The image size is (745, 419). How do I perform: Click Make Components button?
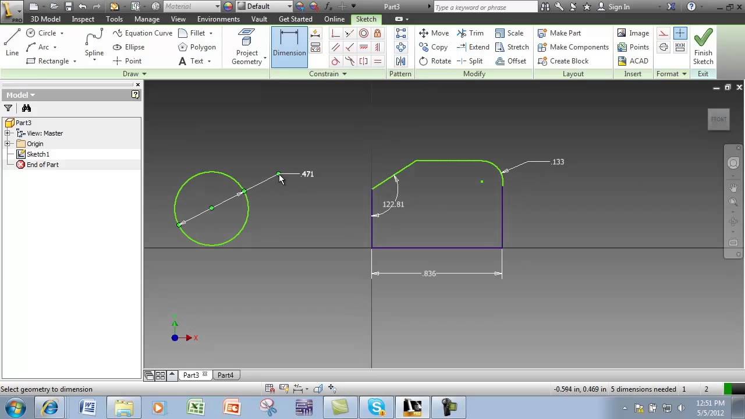tap(573, 47)
